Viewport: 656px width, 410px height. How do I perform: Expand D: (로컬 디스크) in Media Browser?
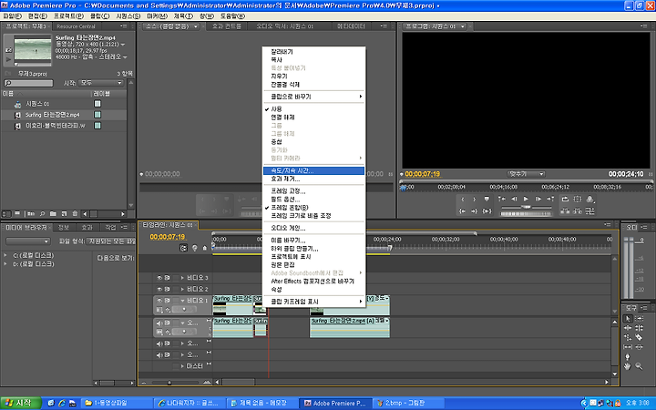(x=5, y=263)
